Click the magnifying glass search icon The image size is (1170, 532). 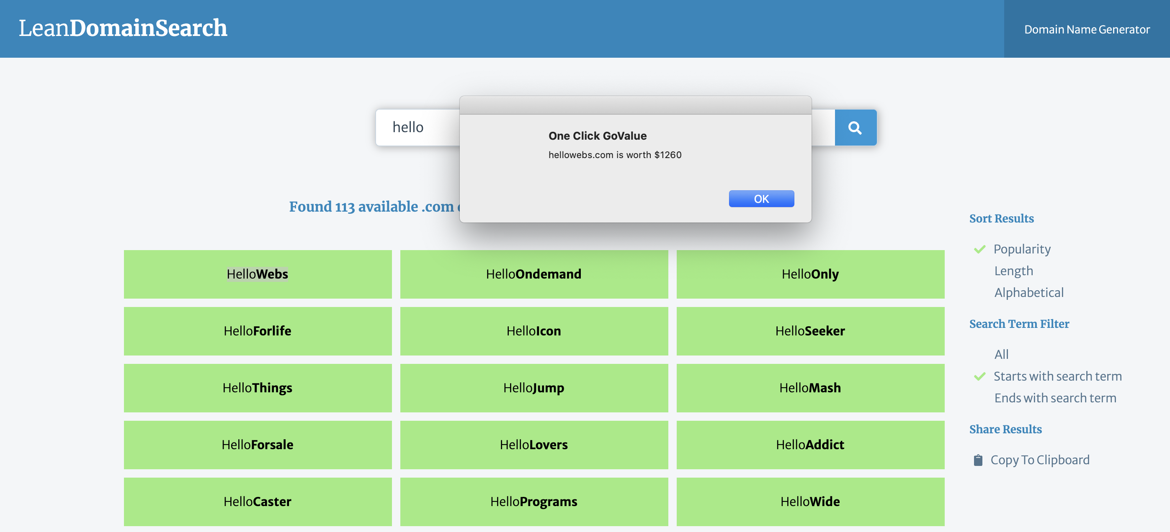pyautogui.click(x=855, y=128)
